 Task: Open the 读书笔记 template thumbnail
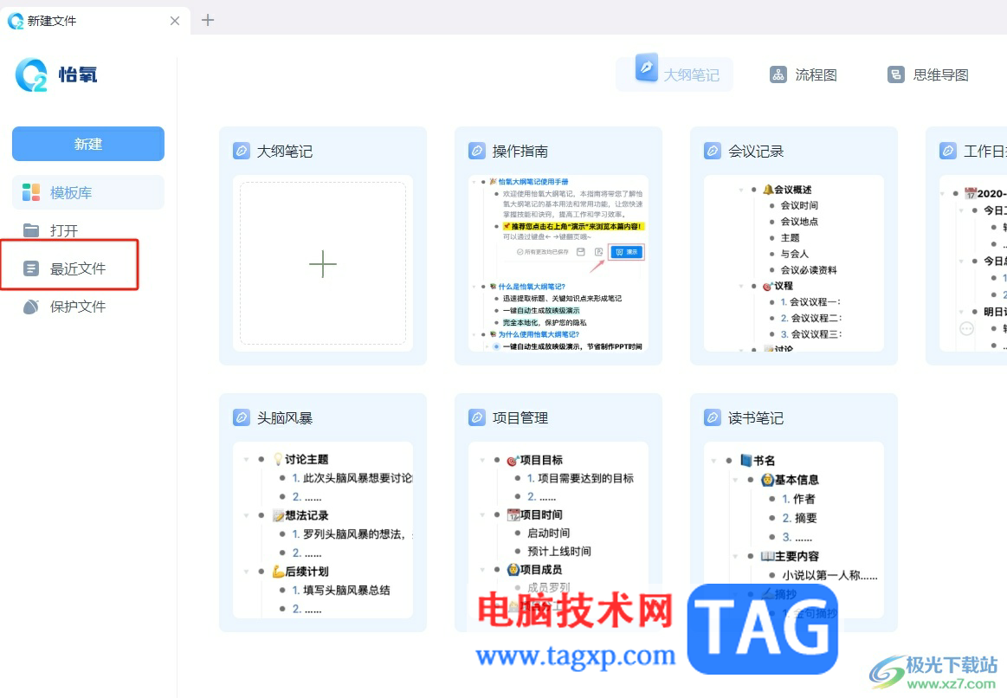pos(794,530)
